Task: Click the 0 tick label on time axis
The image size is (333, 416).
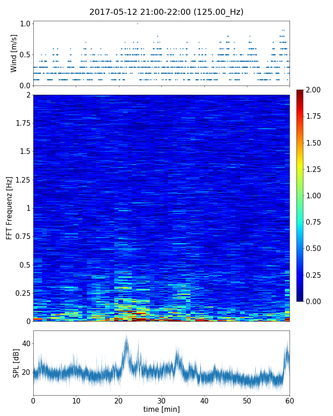Action: (33, 400)
